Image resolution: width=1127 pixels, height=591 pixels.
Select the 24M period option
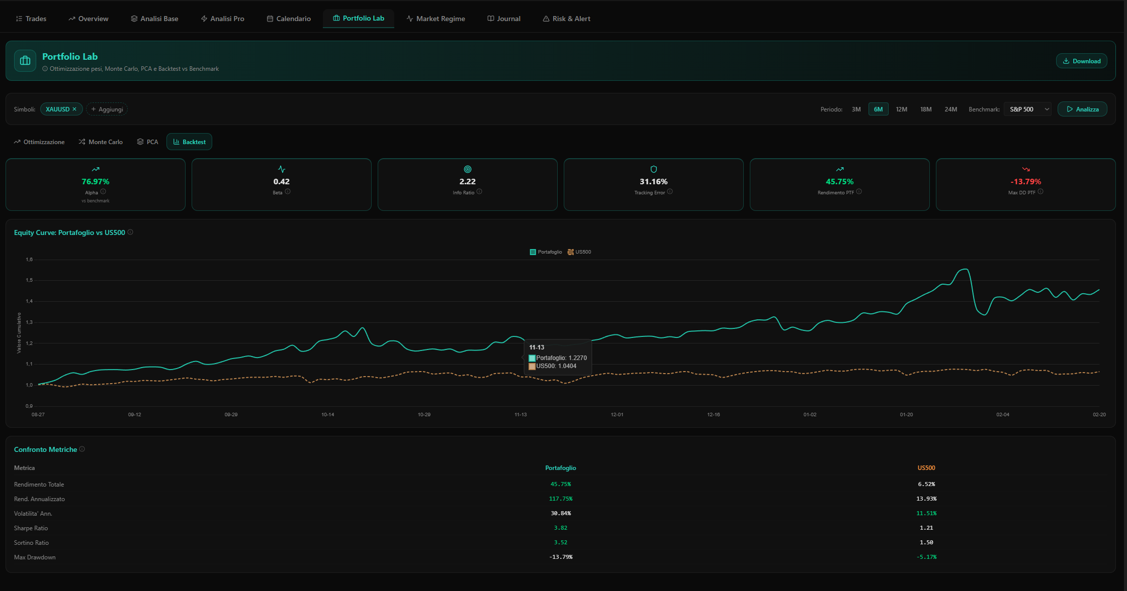coord(950,109)
